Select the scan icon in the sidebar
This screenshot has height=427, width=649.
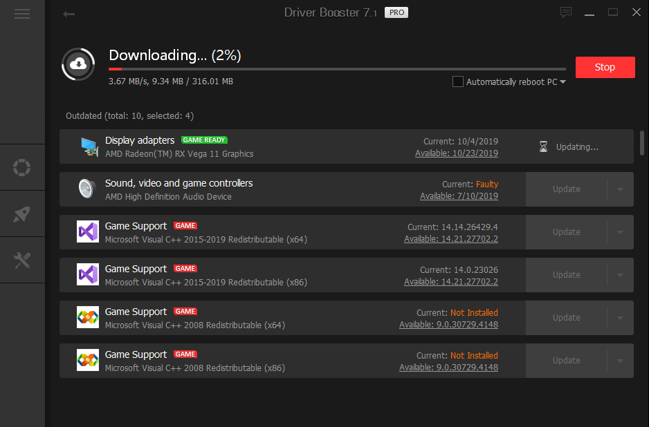(x=21, y=167)
